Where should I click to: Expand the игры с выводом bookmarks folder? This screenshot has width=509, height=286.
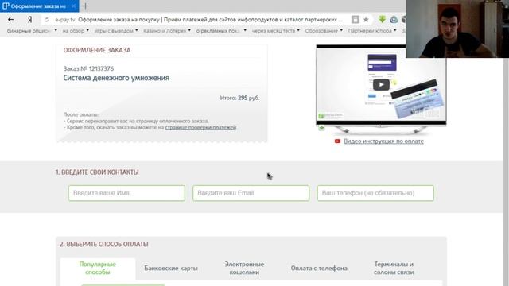(116, 30)
